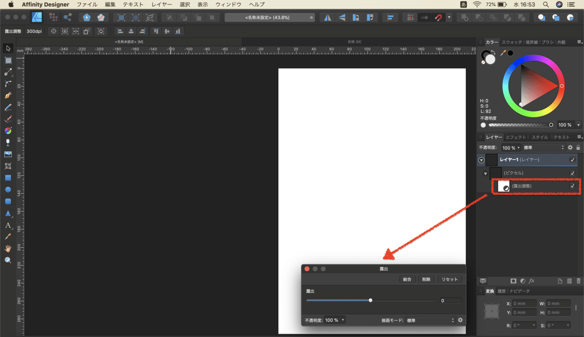Open the 表示 menu
The image size is (584, 337).
pyautogui.click(x=203, y=4)
